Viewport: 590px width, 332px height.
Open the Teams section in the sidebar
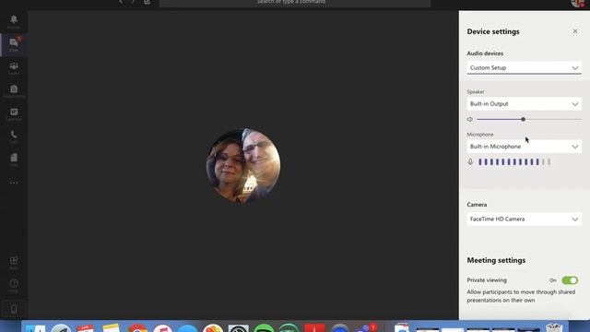pyautogui.click(x=14, y=68)
